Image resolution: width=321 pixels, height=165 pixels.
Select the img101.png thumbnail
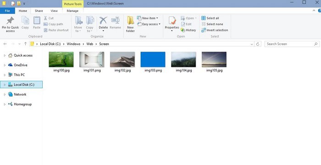[92, 59]
